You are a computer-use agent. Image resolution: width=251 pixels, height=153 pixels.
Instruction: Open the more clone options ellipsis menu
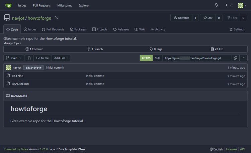pyautogui.click(x=244, y=58)
